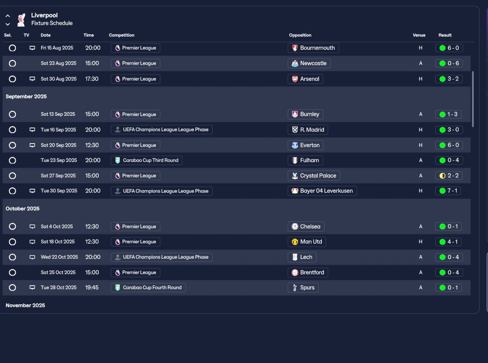The image size is (488, 363).
Task: Open the Champions League competition on the Wed 22 Oct row
Action: click(x=162, y=257)
